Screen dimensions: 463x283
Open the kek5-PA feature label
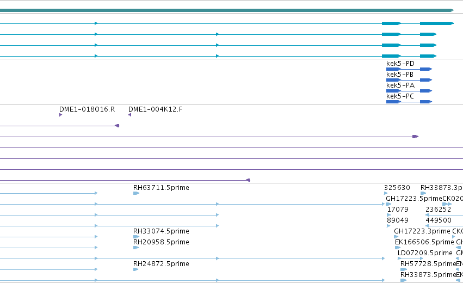coord(400,85)
